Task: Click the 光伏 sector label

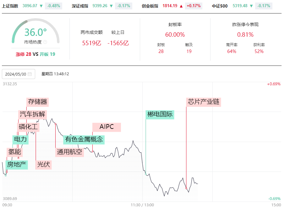Action: (x=44, y=165)
